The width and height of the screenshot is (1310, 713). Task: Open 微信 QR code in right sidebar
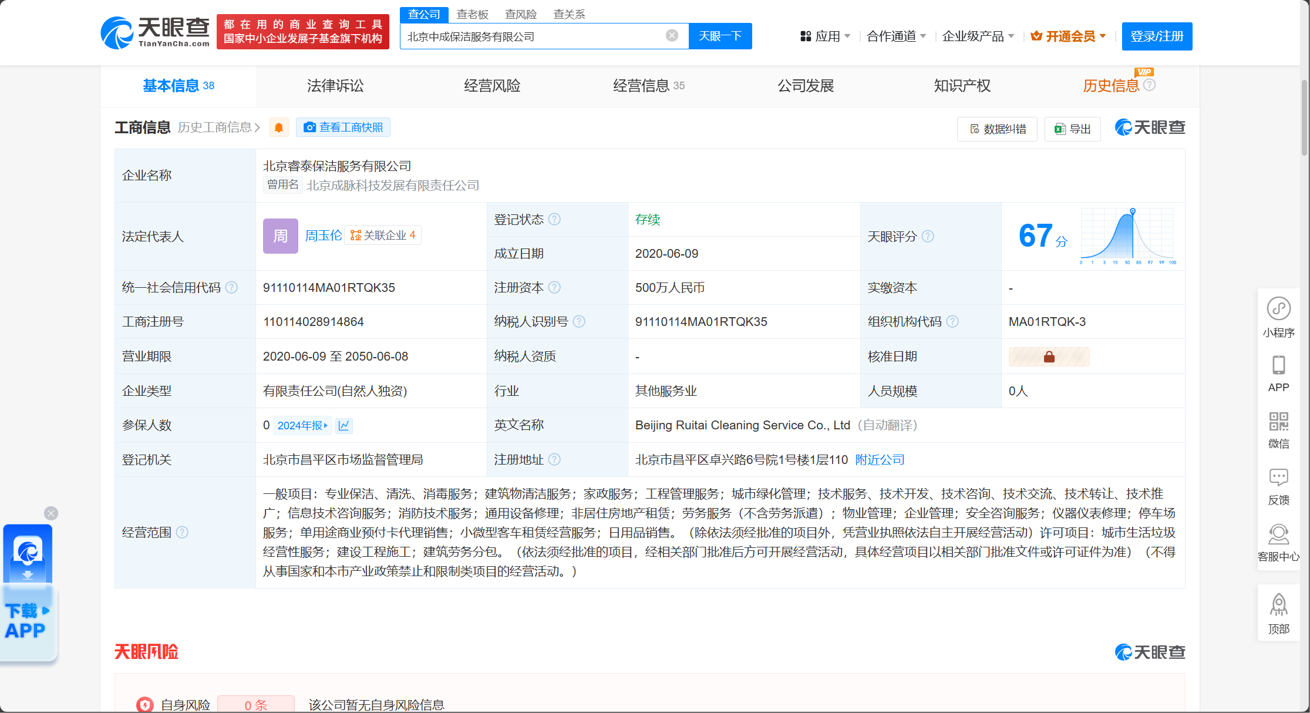coord(1278,431)
